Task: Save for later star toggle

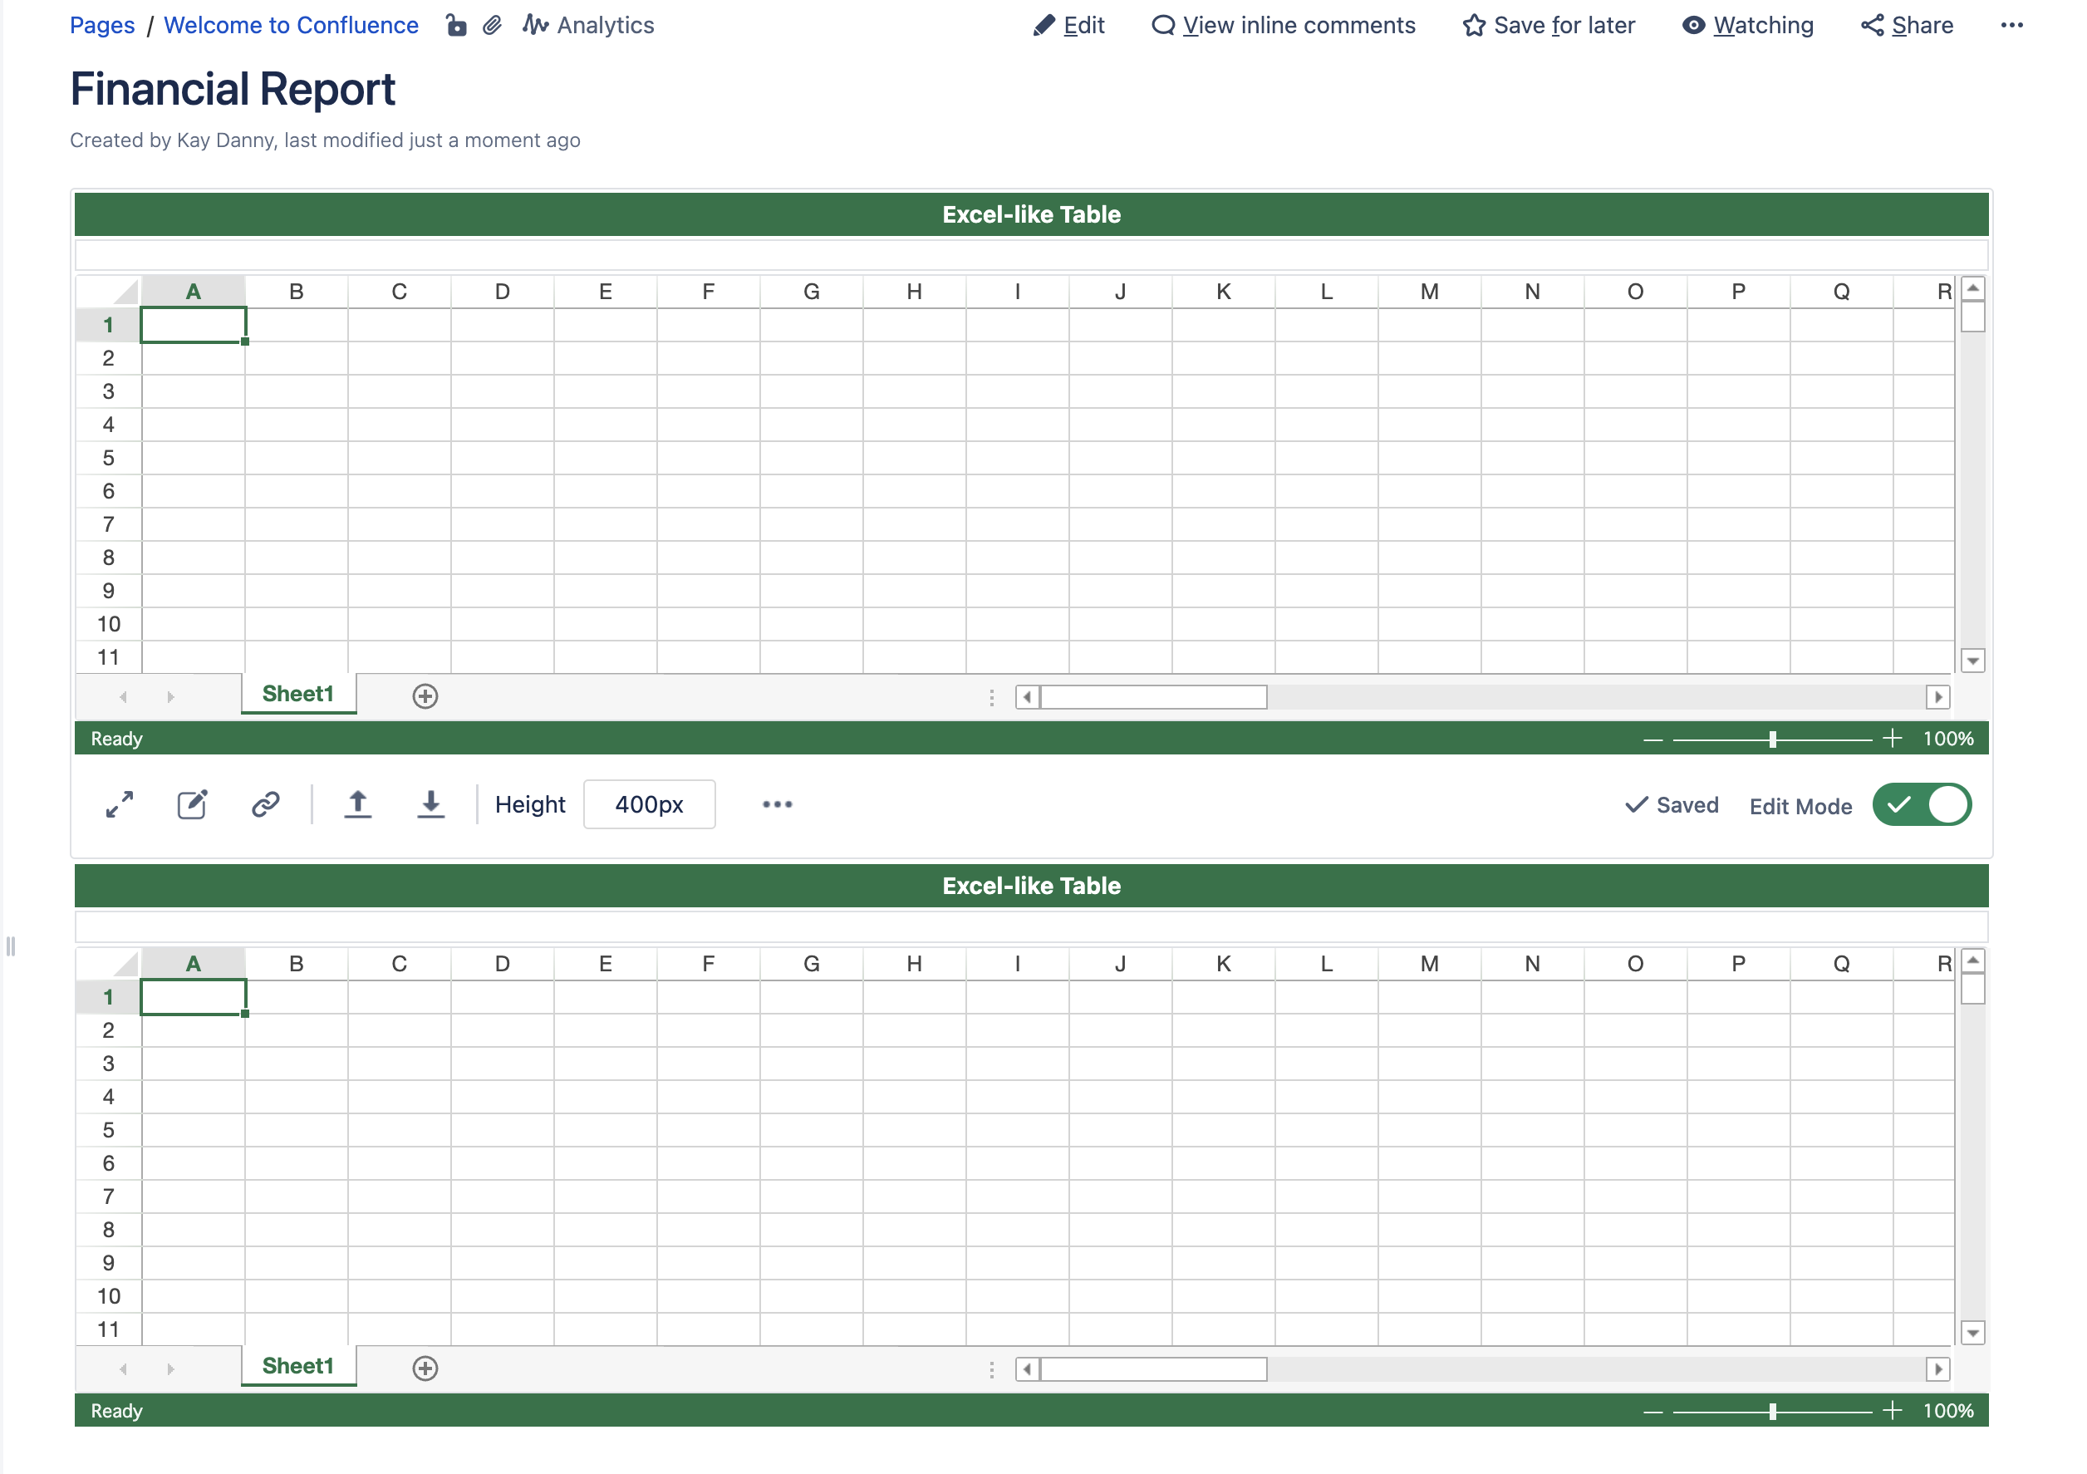Action: pyautogui.click(x=1548, y=26)
